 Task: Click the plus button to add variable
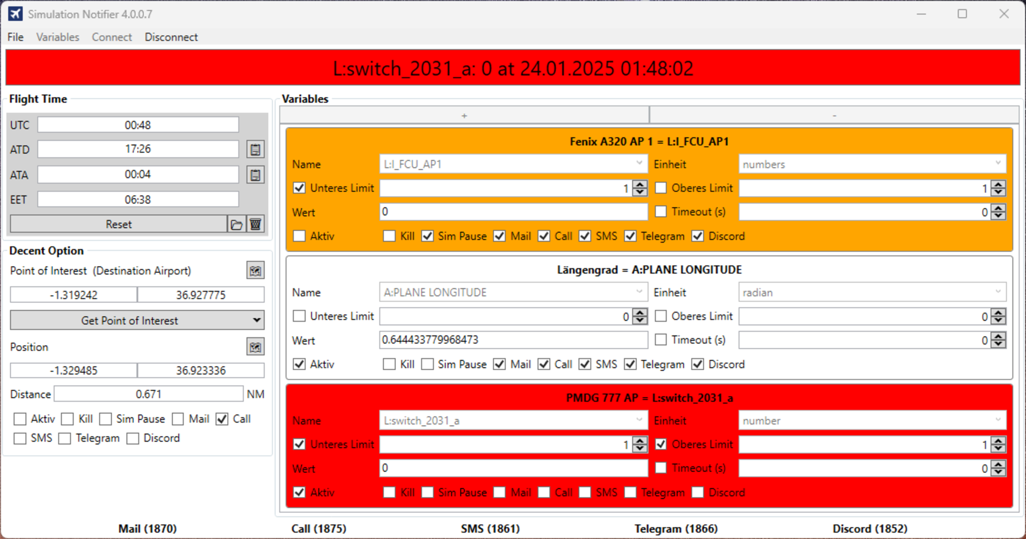click(x=464, y=115)
